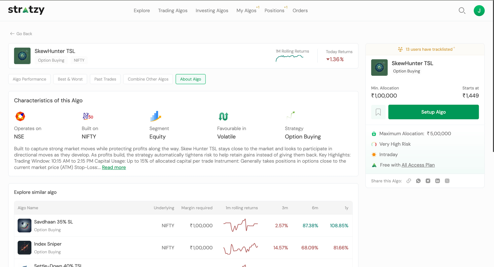Screen dimensions: 494x267
Task: Open the Savdhaan 35% SL algo name
Action: pyautogui.click(x=54, y=222)
